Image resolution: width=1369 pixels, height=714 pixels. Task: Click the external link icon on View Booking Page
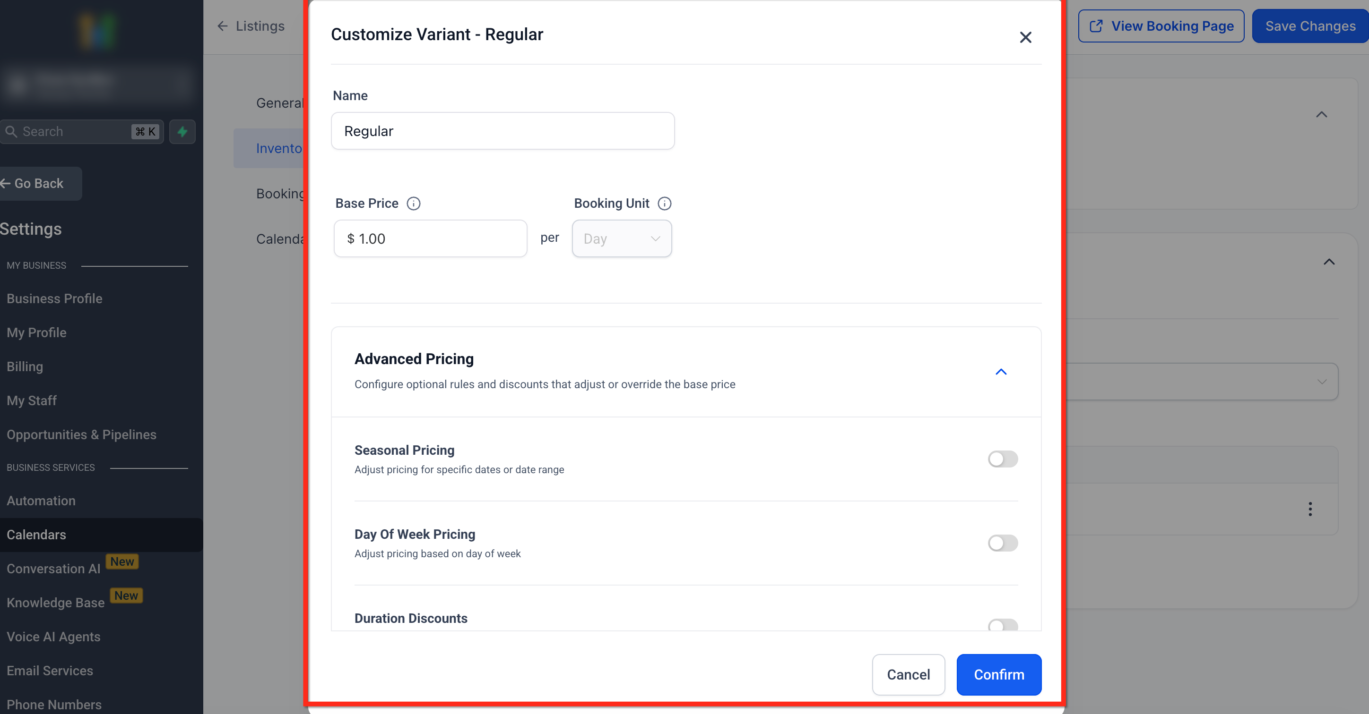click(1096, 26)
